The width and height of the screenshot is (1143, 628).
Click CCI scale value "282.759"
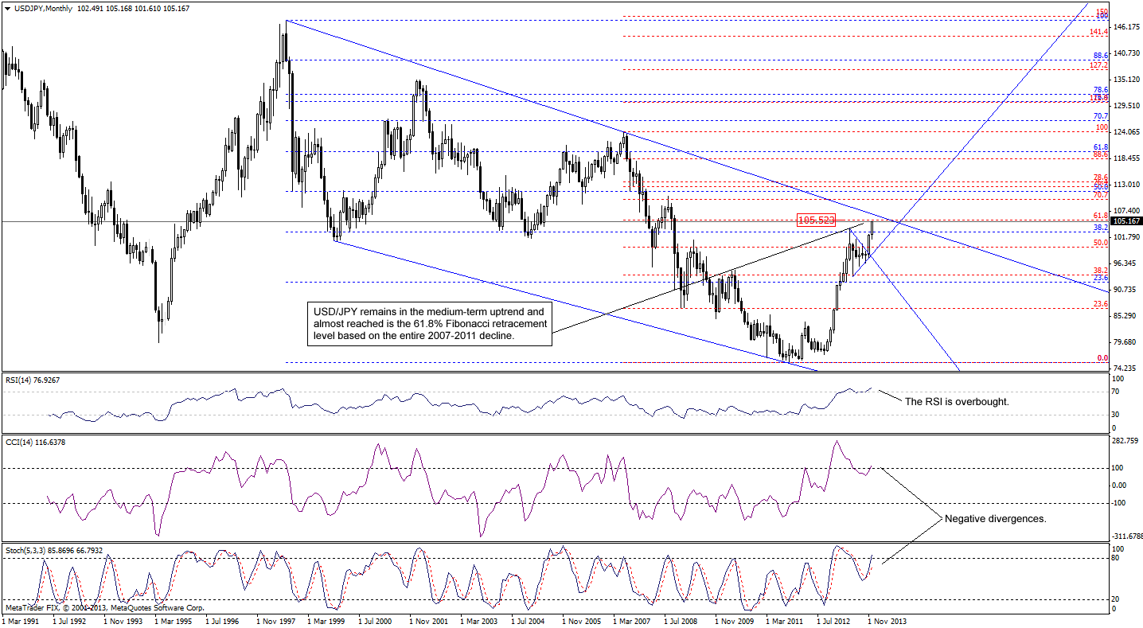(1127, 440)
